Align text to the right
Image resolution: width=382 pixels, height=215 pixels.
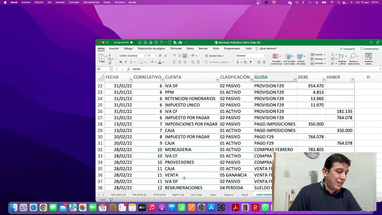coord(185,62)
